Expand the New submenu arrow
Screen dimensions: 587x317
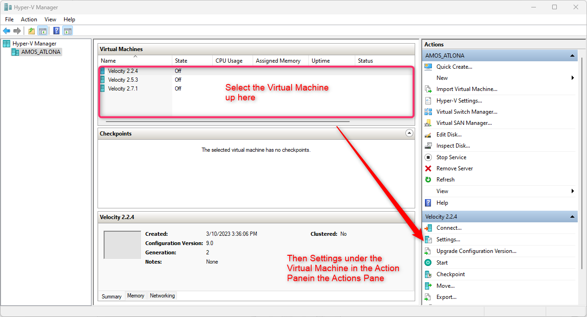(573, 78)
